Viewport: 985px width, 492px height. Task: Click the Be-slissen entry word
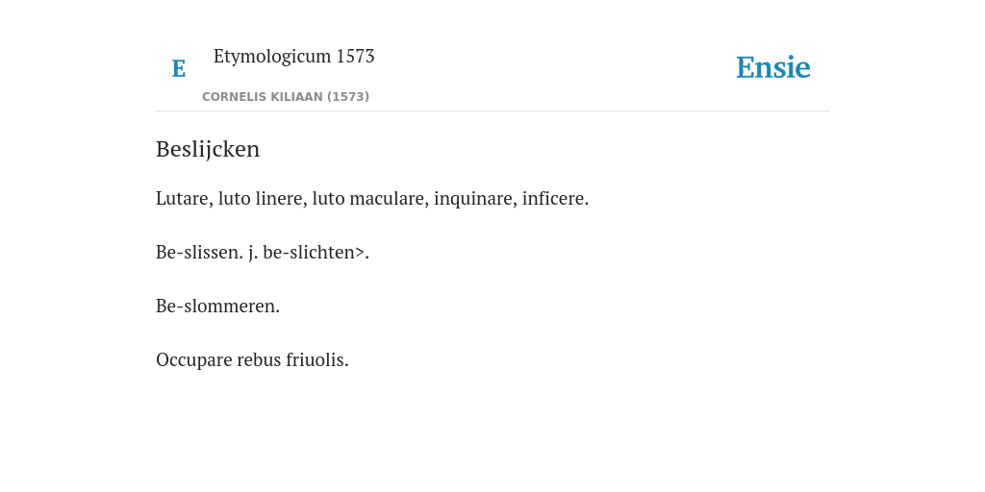[x=199, y=253]
